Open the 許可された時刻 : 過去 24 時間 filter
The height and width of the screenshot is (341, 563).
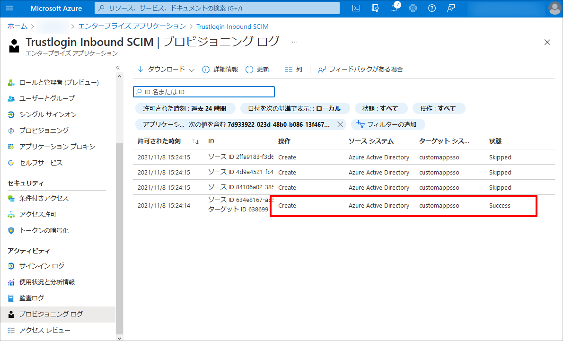(185, 108)
